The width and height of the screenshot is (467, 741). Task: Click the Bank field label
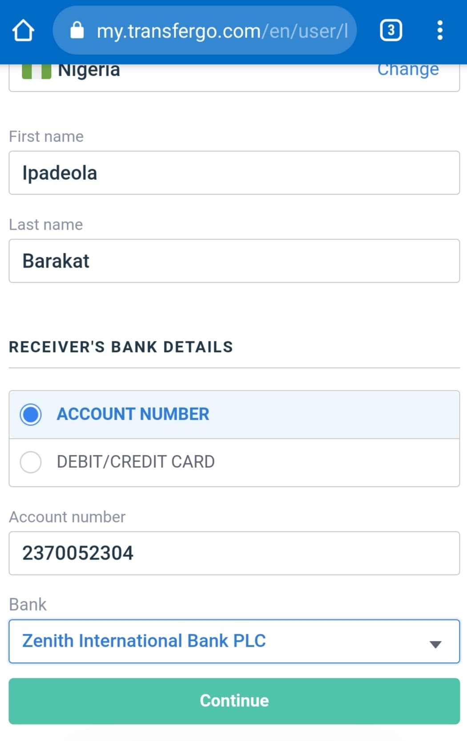click(x=28, y=604)
